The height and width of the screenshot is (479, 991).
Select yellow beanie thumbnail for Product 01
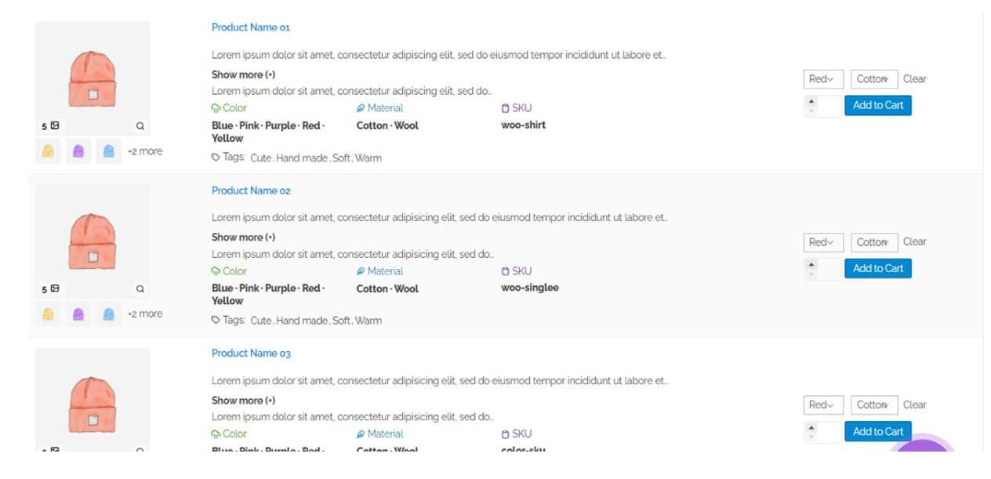click(x=48, y=151)
